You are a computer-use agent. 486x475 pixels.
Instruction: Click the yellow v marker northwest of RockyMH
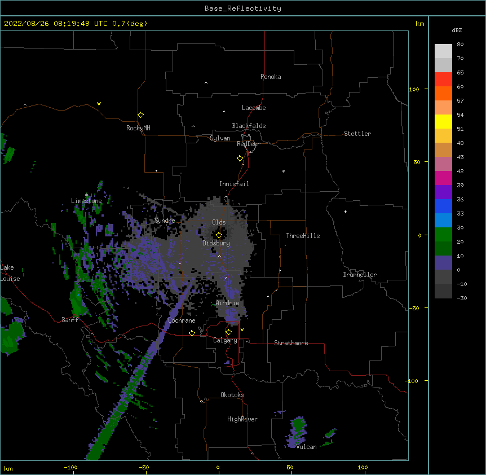pyautogui.click(x=99, y=104)
